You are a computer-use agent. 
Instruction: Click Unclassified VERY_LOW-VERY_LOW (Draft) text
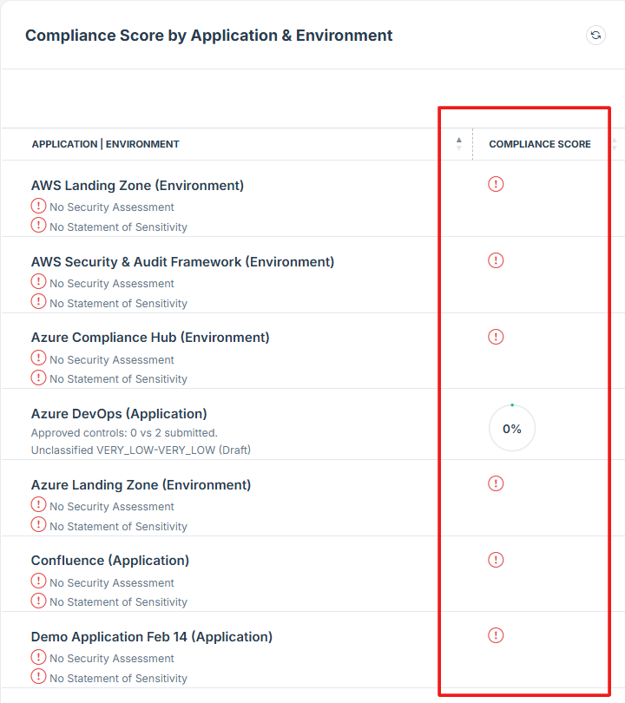point(141,450)
